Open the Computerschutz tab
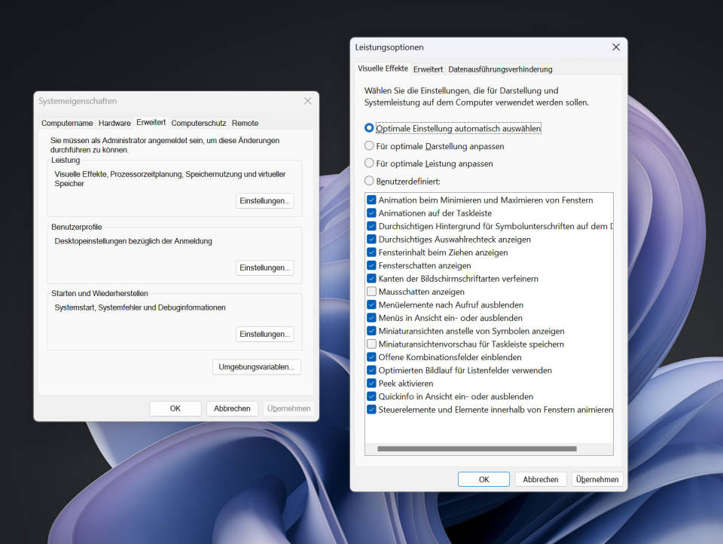 [201, 123]
